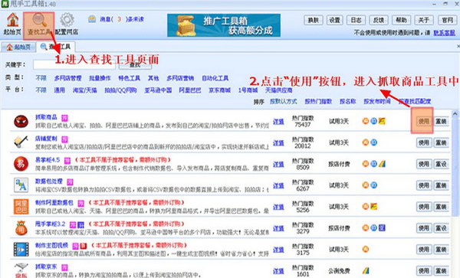This screenshot has width=460, height=278.
Task: Click the 抓取商品 tool icon
Action: pyautogui.click(x=21, y=121)
